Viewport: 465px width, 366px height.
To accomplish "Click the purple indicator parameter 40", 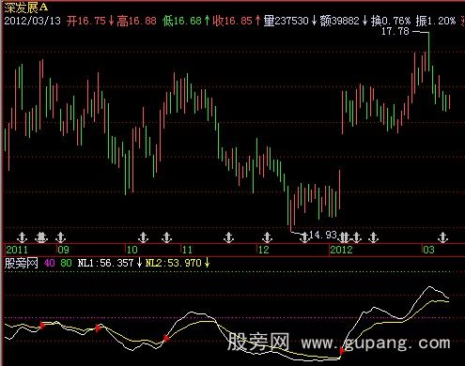I will (x=49, y=263).
